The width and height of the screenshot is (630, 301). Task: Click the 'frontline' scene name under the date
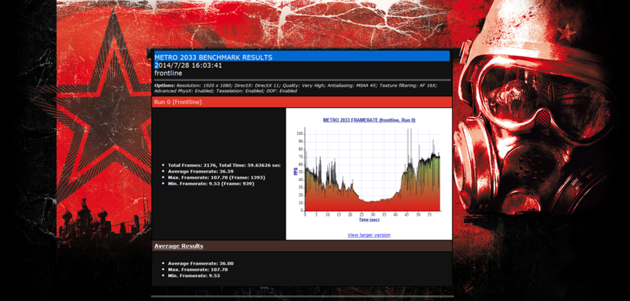tap(168, 74)
